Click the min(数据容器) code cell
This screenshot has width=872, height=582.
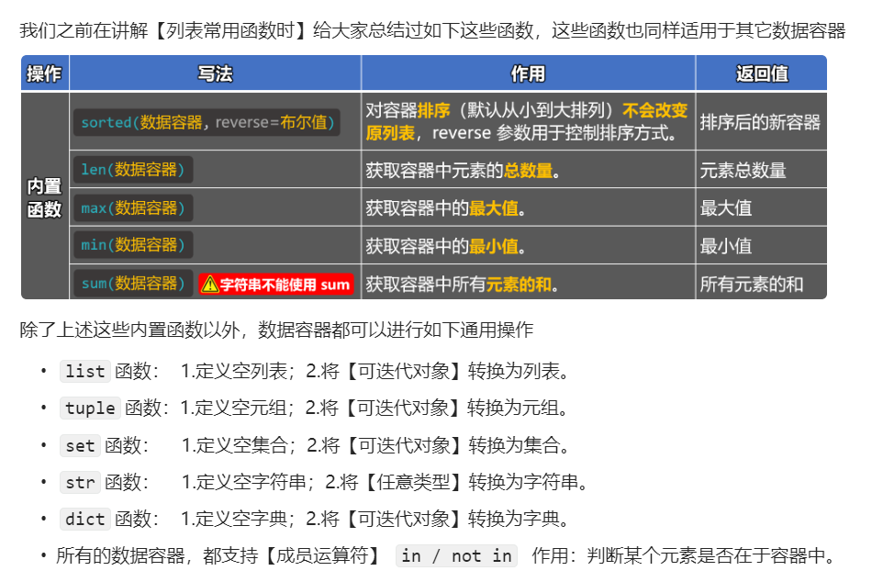click(133, 245)
